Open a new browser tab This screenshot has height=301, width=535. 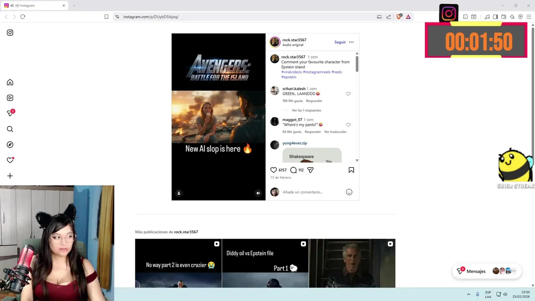click(74, 5)
